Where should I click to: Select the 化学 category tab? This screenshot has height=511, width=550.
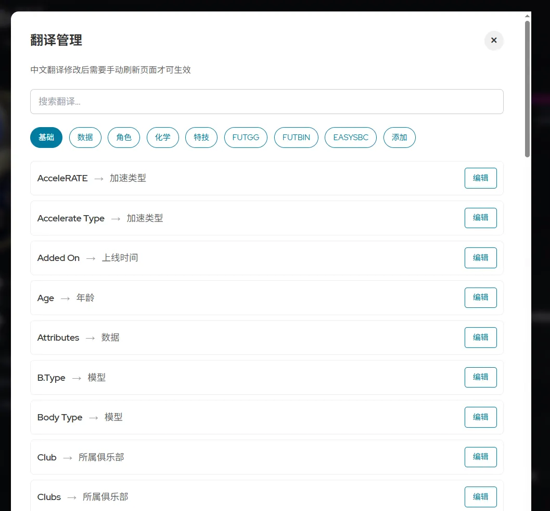[x=163, y=138]
